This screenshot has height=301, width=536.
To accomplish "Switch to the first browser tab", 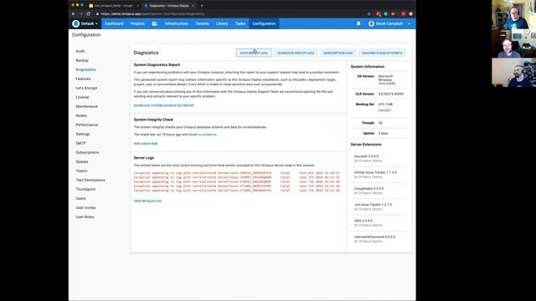I will pyautogui.click(x=113, y=6).
